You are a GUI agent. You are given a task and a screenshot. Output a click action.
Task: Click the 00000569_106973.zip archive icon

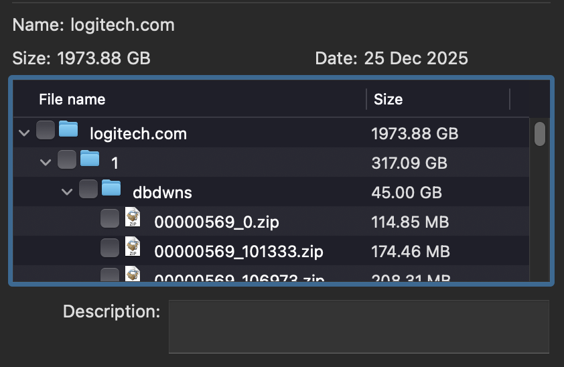click(x=133, y=275)
